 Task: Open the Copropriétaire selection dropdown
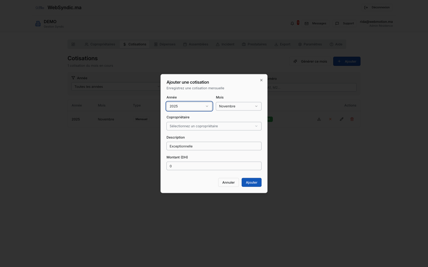[x=214, y=126]
